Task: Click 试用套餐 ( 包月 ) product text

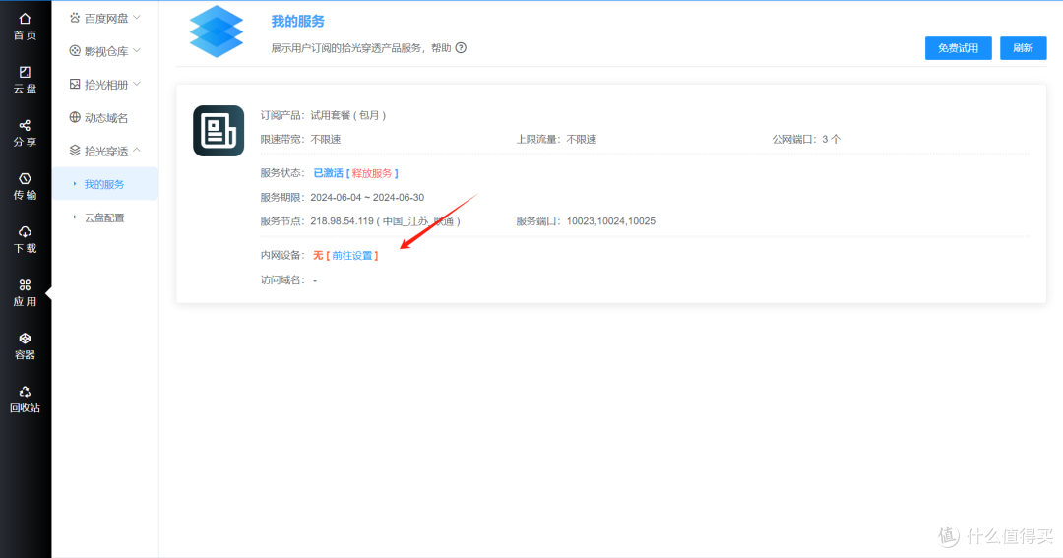Action: [x=347, y=115]
